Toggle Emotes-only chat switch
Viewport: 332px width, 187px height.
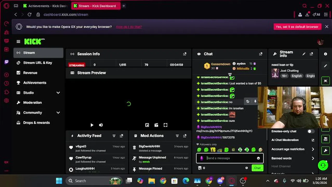(310, 131)
